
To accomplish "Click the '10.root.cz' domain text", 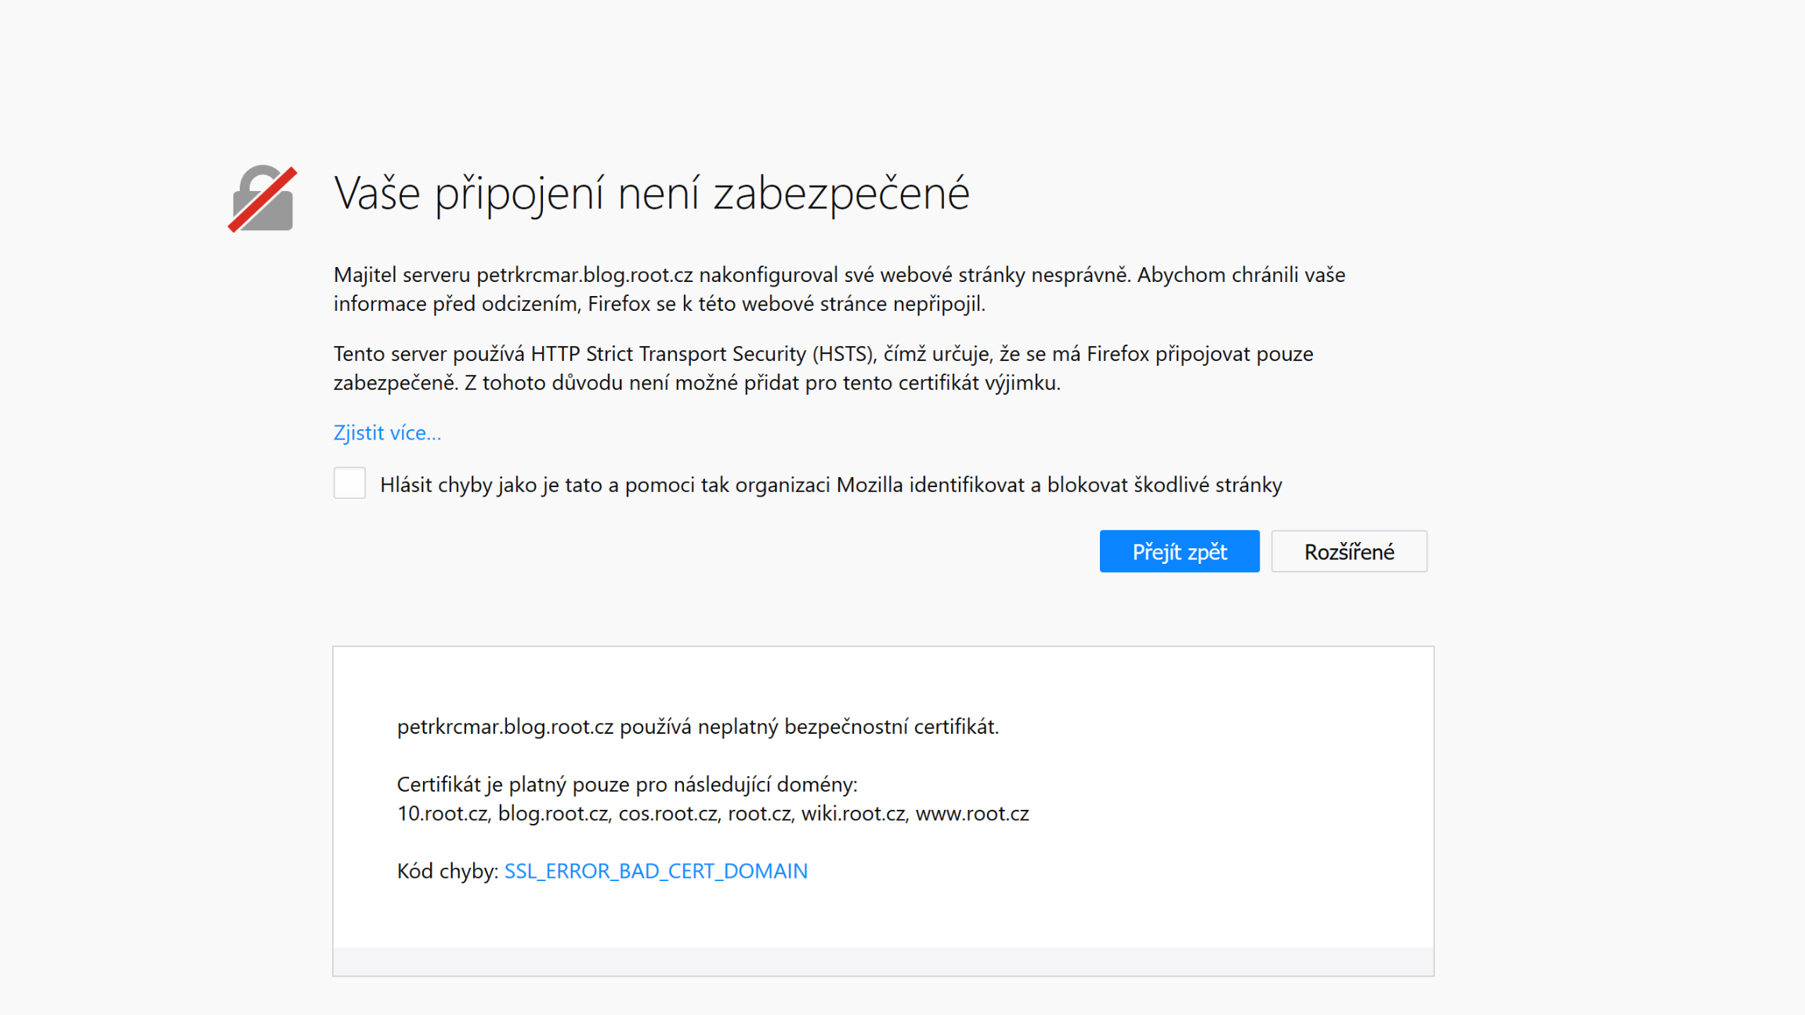I will 443,814.
